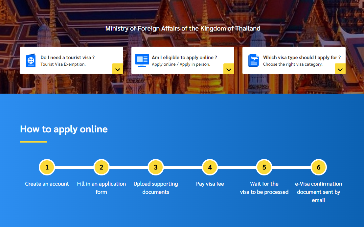Open 'Do I need a tourist visa ?' title
Viewport: 364px width, 227px height.
point(68,57)
